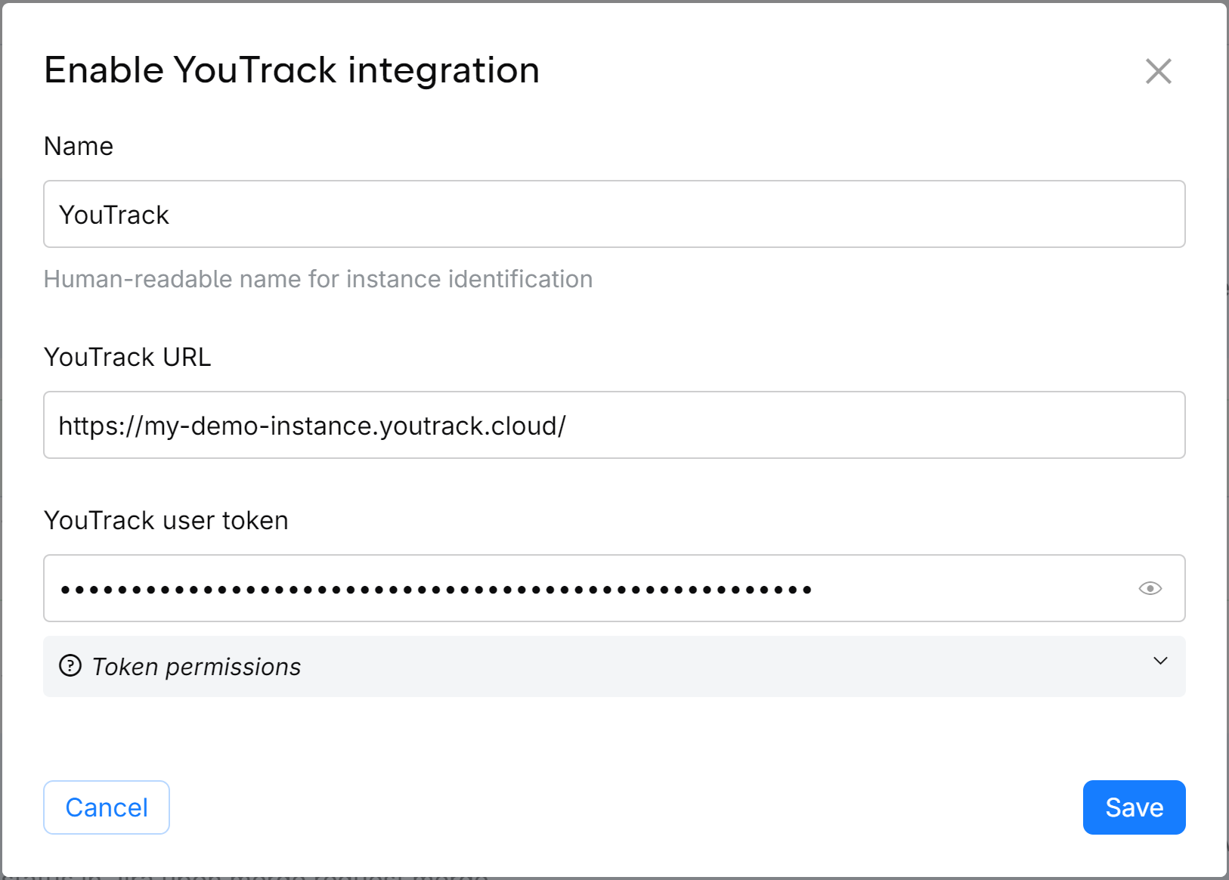The image size is (1229, 880).
Task: Click the masked dots of the user token
Action: (436, 589)
